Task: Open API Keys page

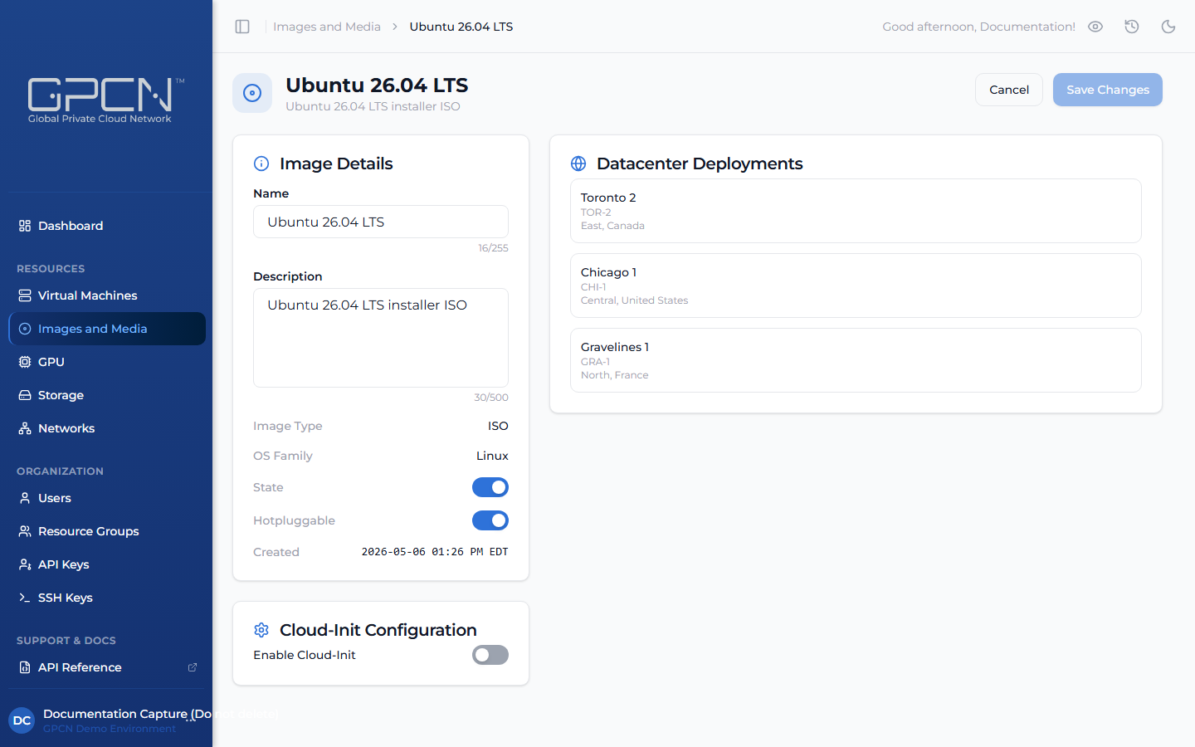Action: [107, 564]
